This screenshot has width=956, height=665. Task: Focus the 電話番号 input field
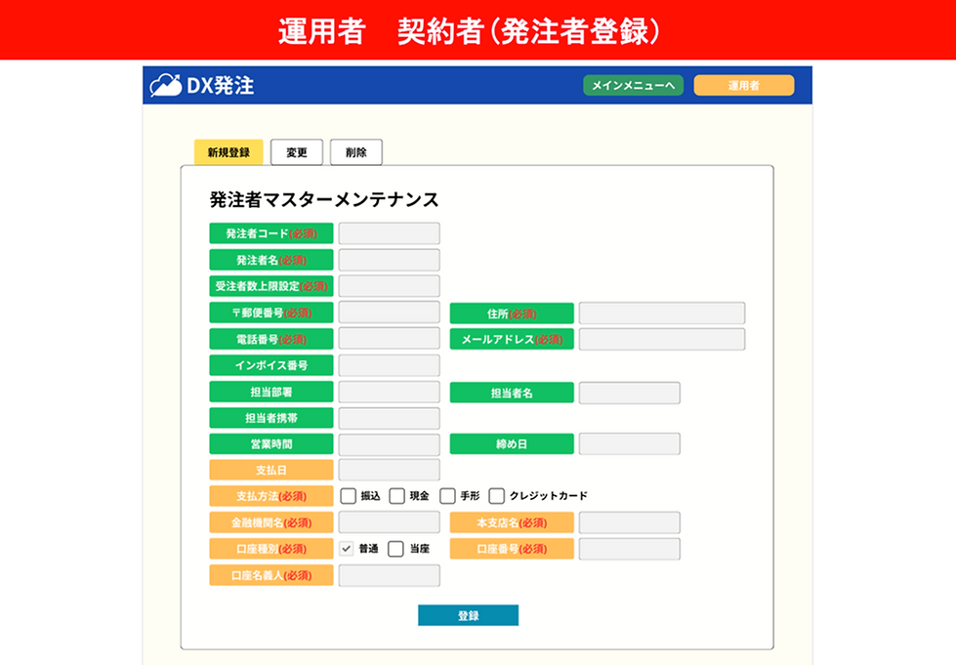click(389, 339)
